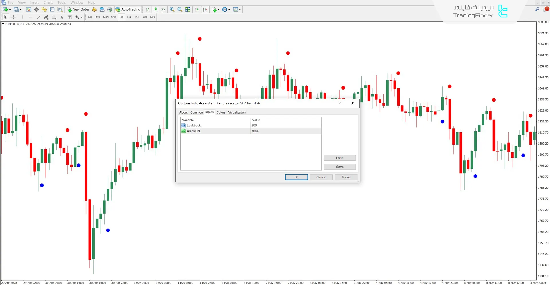
Task: Click the Tile Windows grid icon
Action: click(x=188, y=9)
